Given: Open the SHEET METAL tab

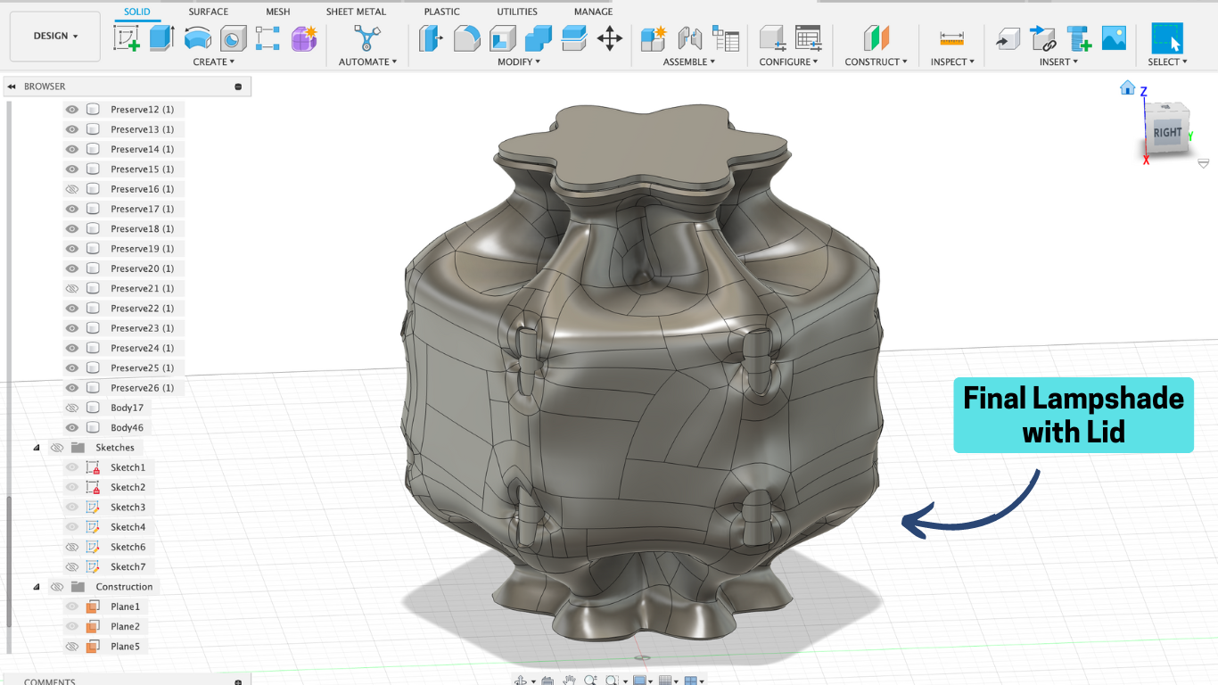Looking at the screenshot, I should 356,12.
